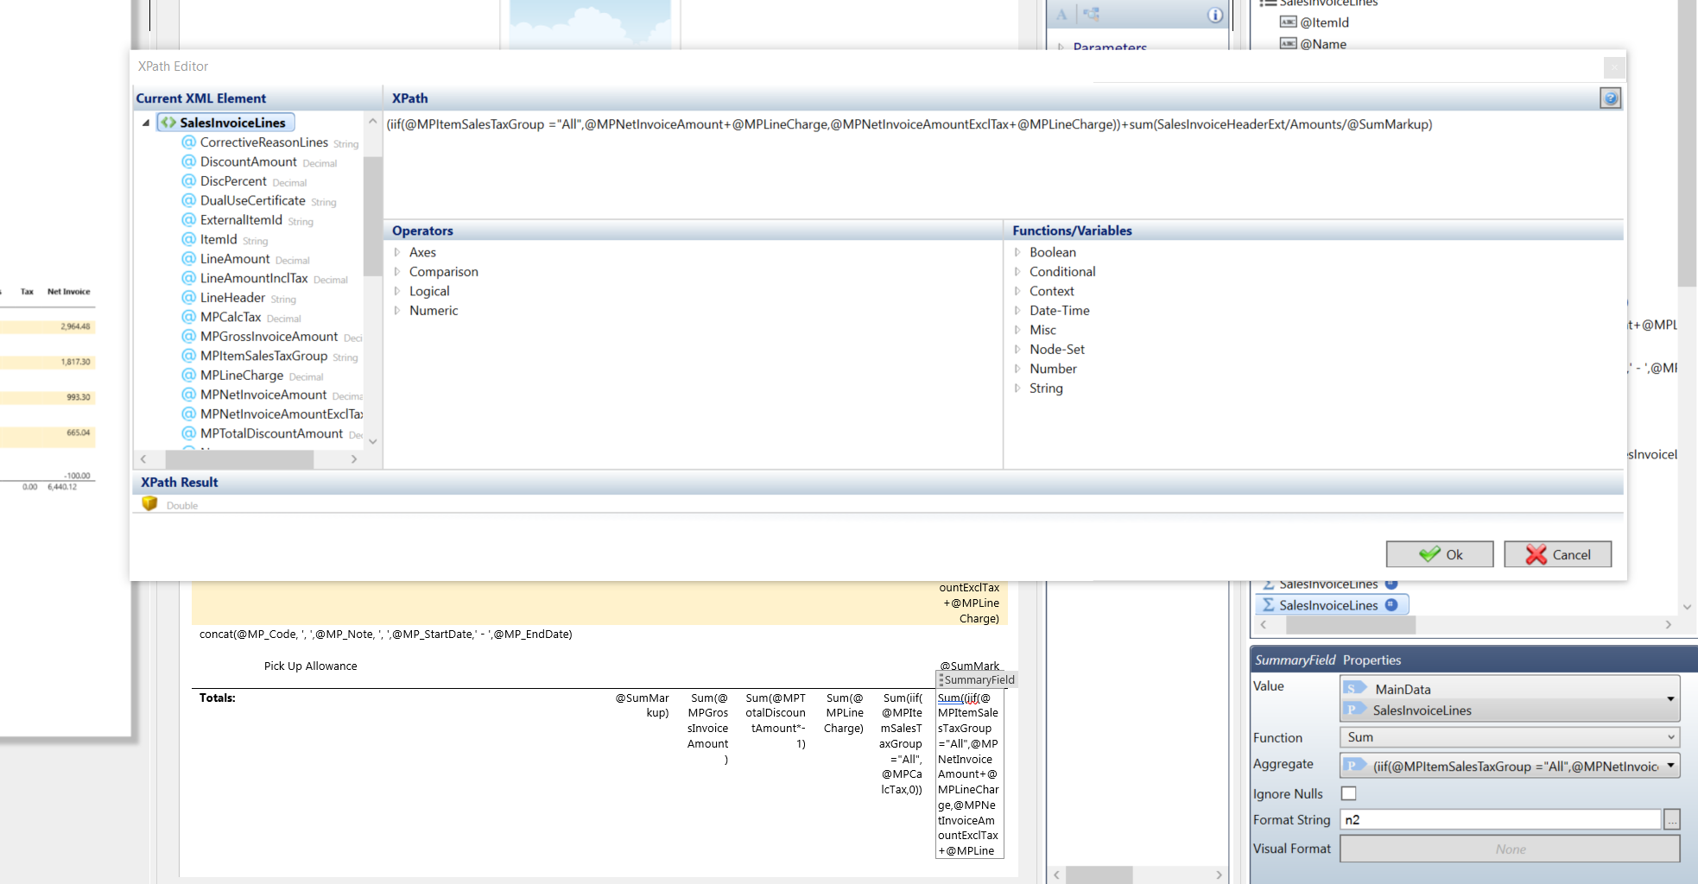Screen dimensions: 1698x884
Task: Click the XPath help question-mark icon
Action: click(1610, 98)
